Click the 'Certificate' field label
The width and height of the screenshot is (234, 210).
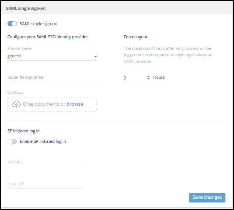15,93
